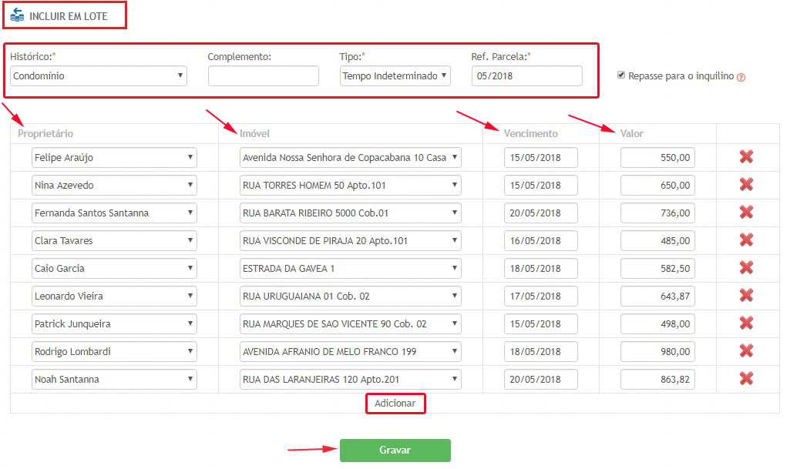Select the value field showing 582,50
The width and height of the screenshot is (790, 469).
657,269
